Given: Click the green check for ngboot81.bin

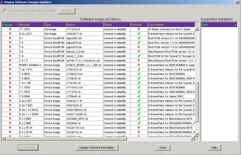Looking at the screenshot, I should (139, 38).
